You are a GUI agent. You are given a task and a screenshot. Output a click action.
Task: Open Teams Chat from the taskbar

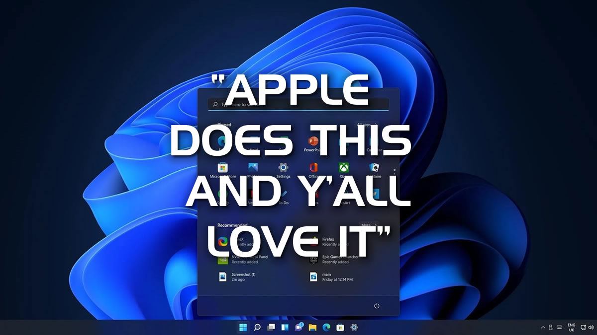[x=299, y=327]
